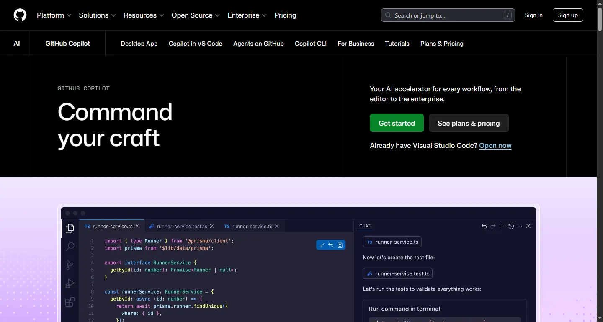Click the Command your craft heading
The image size is (603, 322).
pyautogui.click(x=115, y=125)
